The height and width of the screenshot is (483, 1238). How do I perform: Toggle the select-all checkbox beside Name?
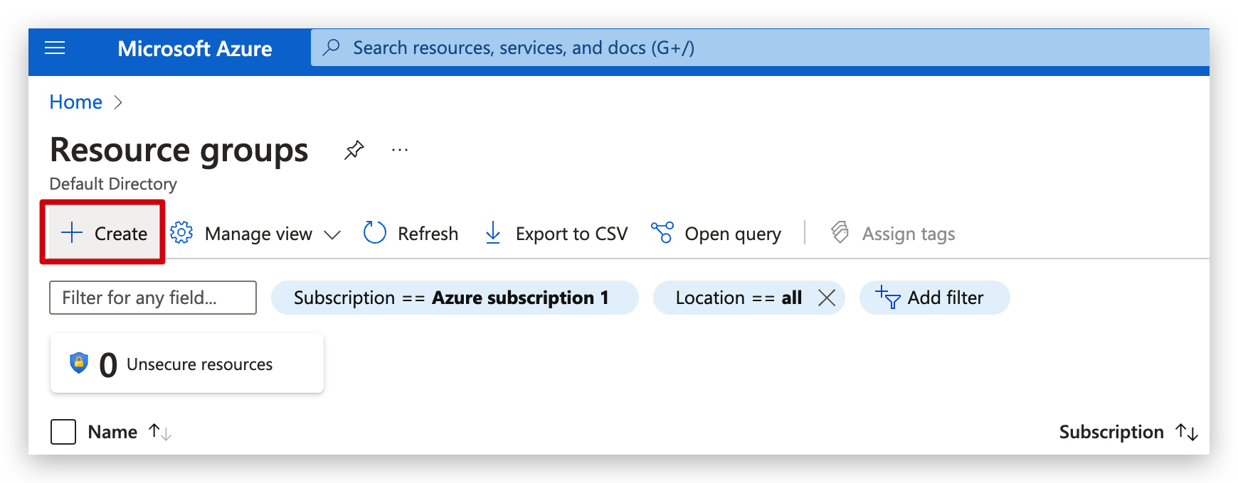63,432
